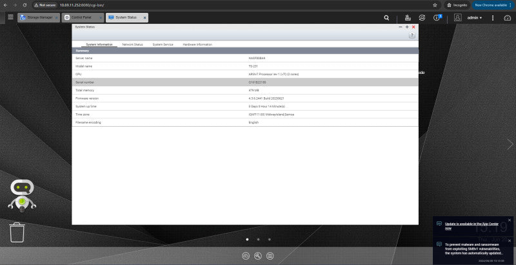This screenshot has width=516, height=265.
Task: Click the Server name row
Action: click(x=245, y=58)
